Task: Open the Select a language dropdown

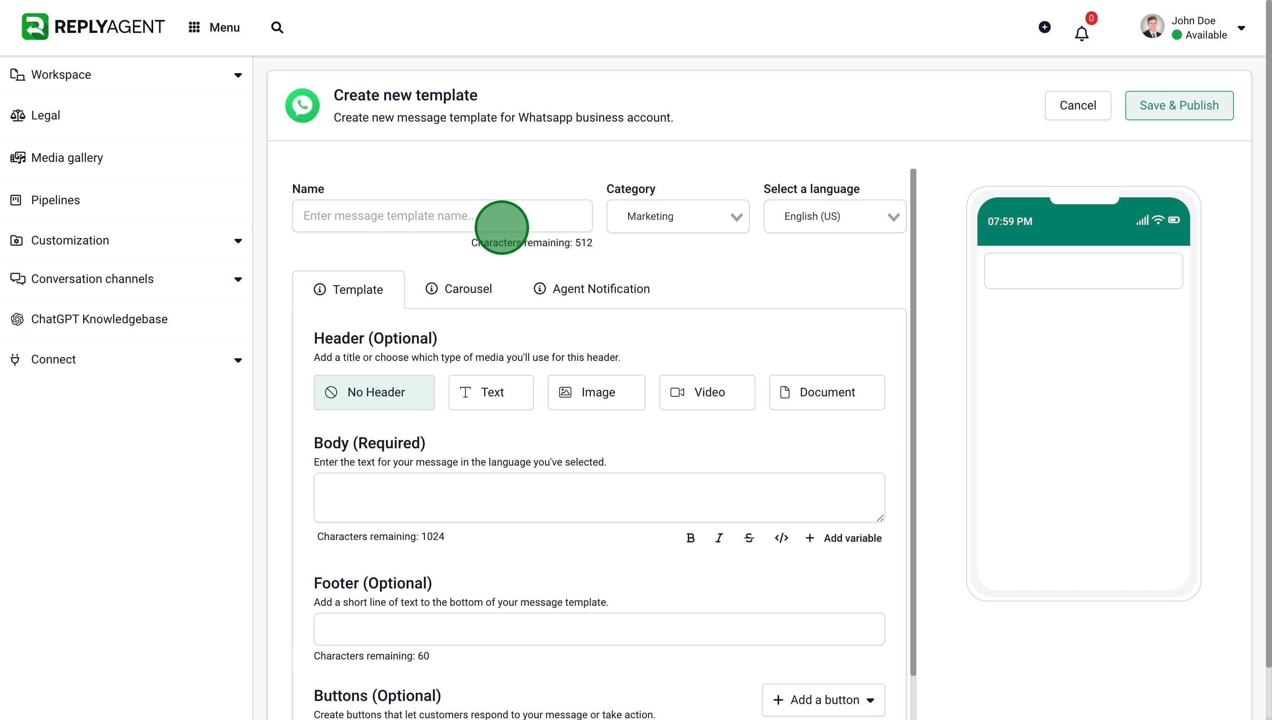Action: point(834,216)
